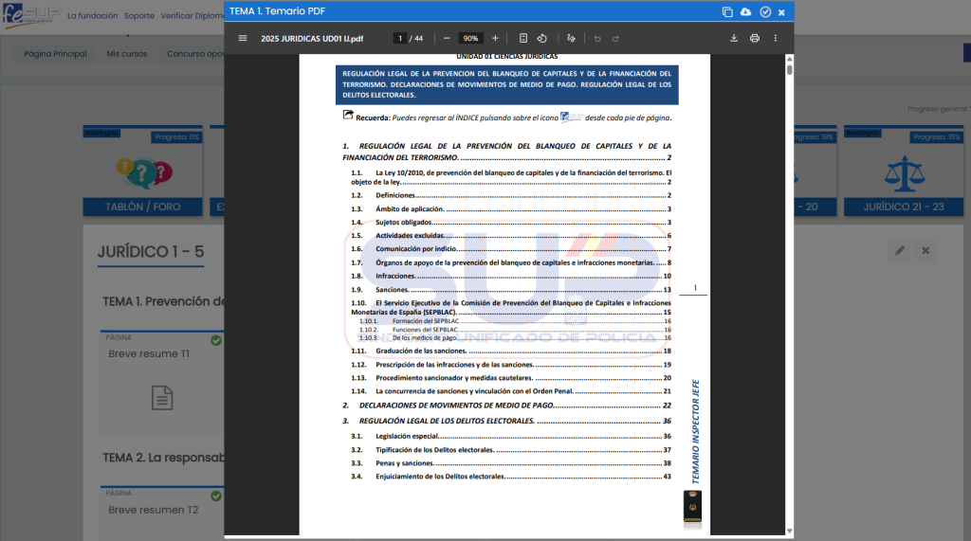The height and width of the screenshot is (541, 971).
Task: Click the fit to page icon
Action: point(523,38)
